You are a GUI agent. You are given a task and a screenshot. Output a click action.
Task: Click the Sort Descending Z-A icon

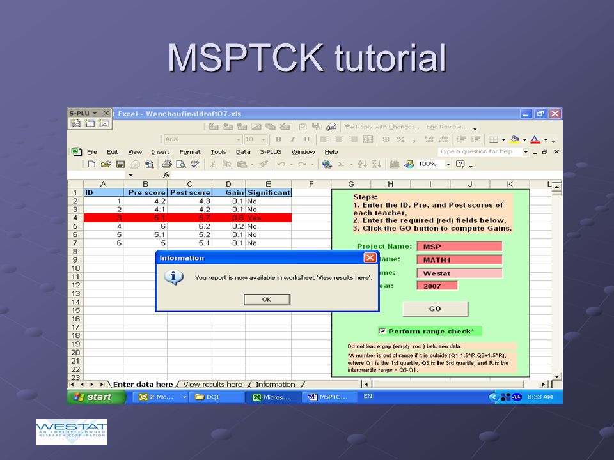point(376,164)
